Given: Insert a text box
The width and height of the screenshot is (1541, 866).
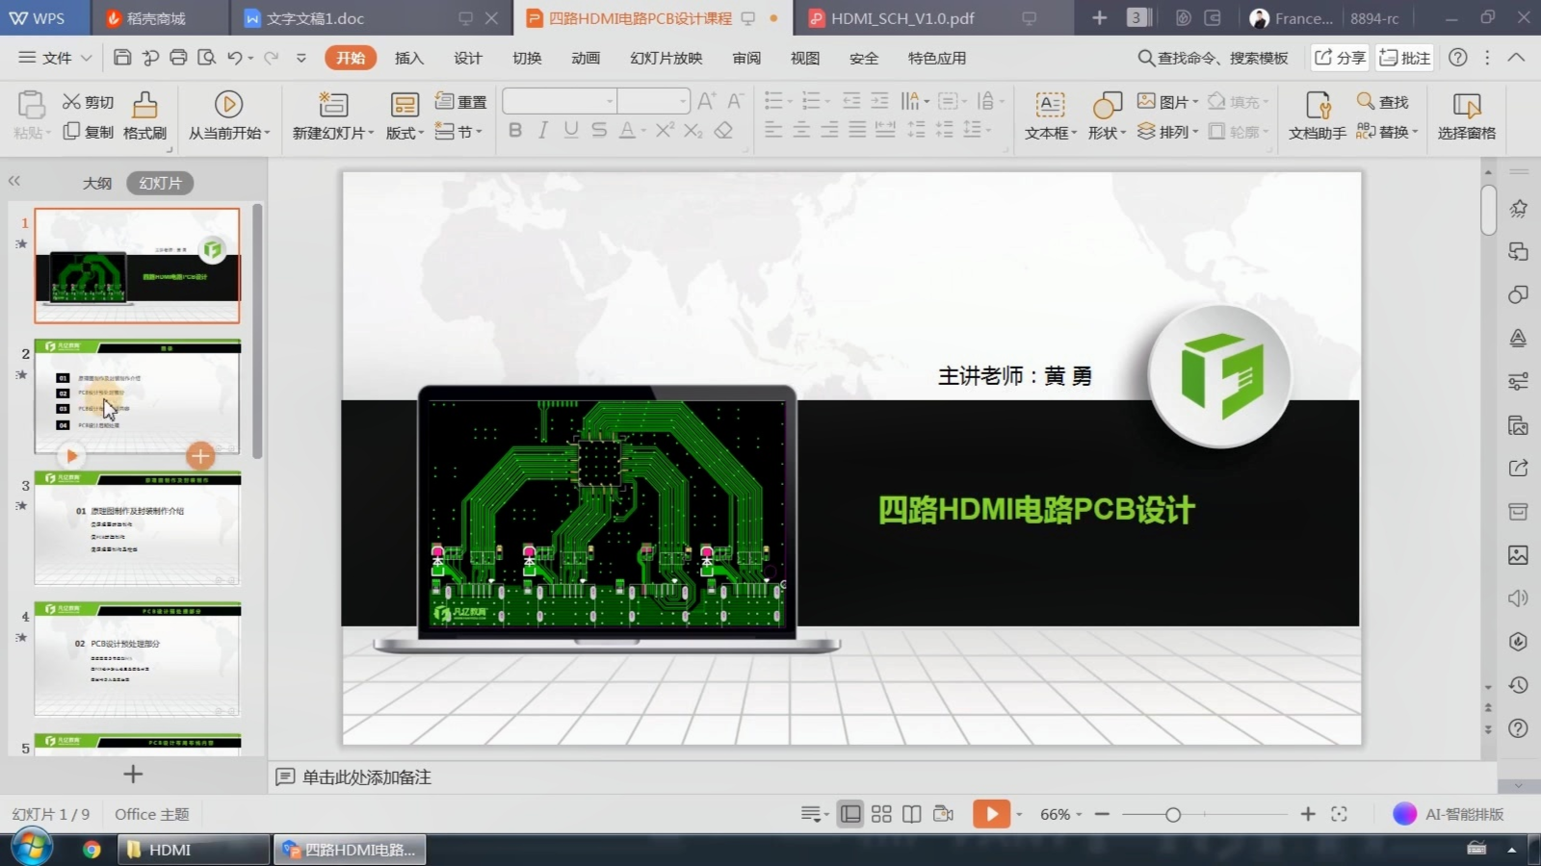Looking at the screenshot, I should pos(1050,115).
